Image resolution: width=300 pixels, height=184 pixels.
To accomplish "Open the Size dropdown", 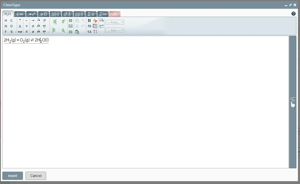I will (x=115, y=30).
